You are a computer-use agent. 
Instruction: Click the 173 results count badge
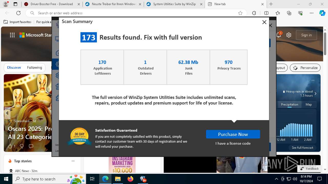point(89,37)
